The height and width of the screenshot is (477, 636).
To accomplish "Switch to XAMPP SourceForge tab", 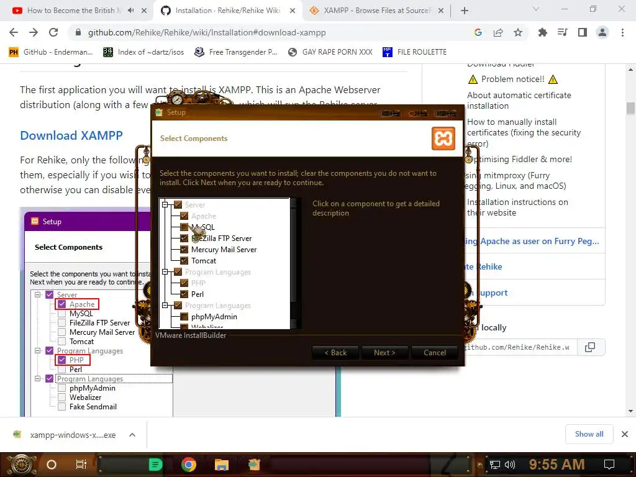I will [378, 11].
